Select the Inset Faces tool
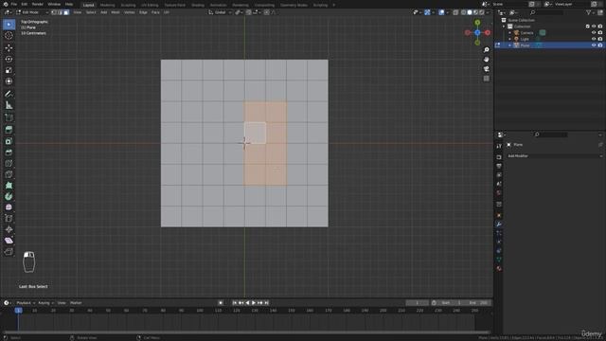This screenshot has width=606, height=341. coord(9,141)
